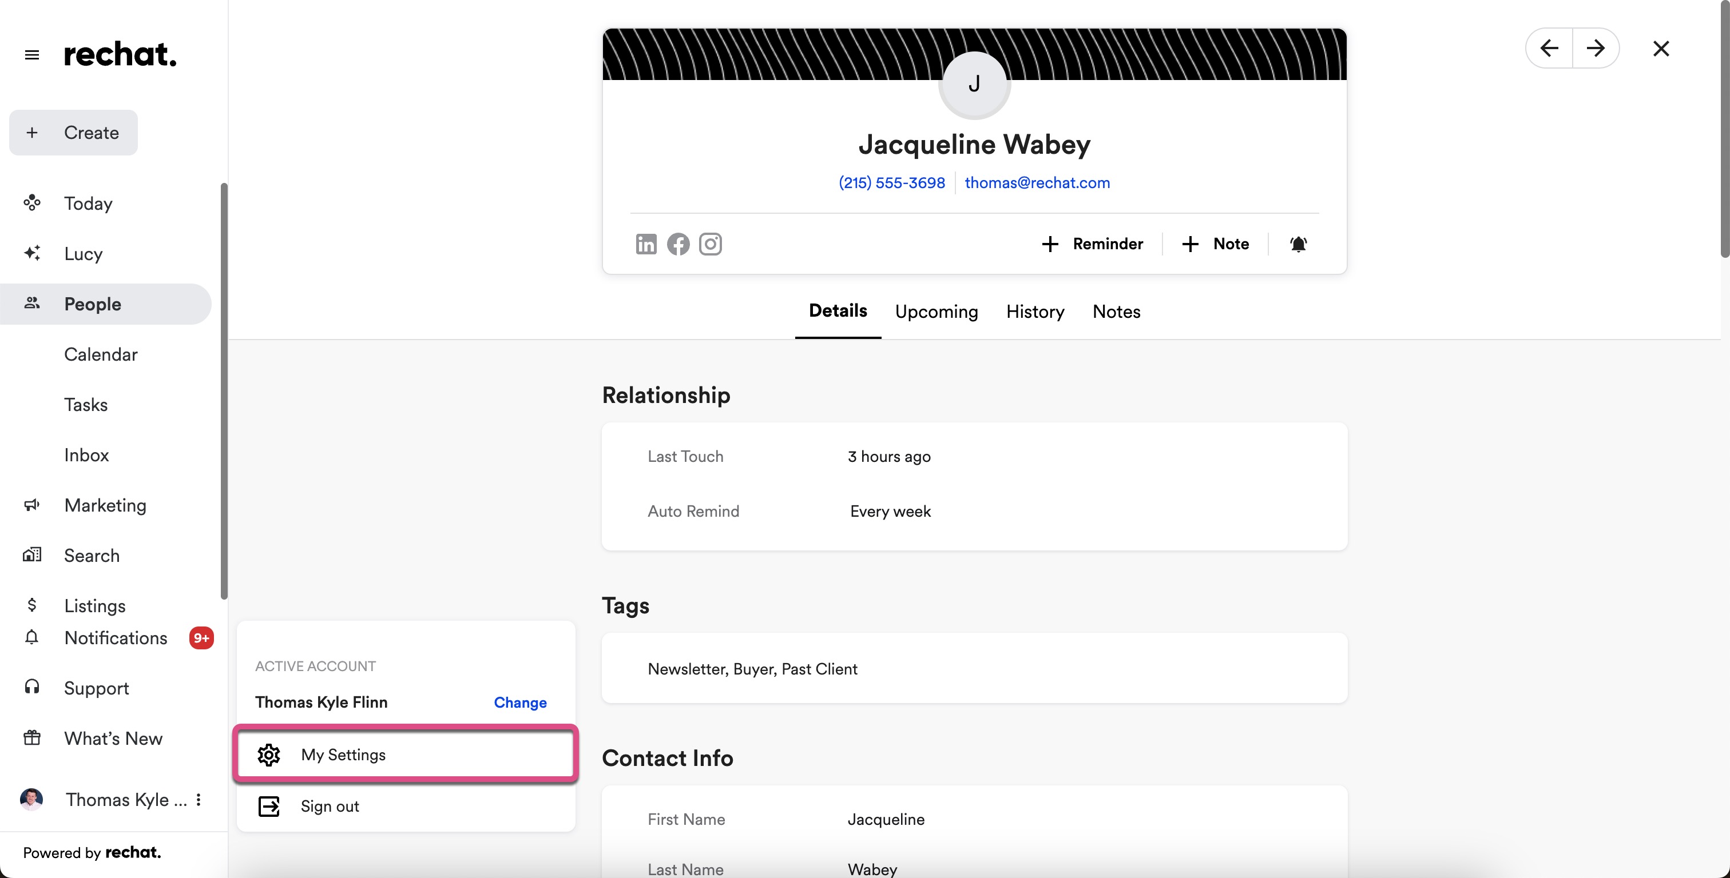The width and height of the screenshot is (1730, 878).
Task: Open Notifications in the sidebar
Action: coord(116,638)
